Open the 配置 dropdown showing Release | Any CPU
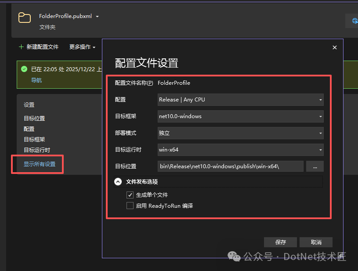The image size is (358, 271). [240, 99]
